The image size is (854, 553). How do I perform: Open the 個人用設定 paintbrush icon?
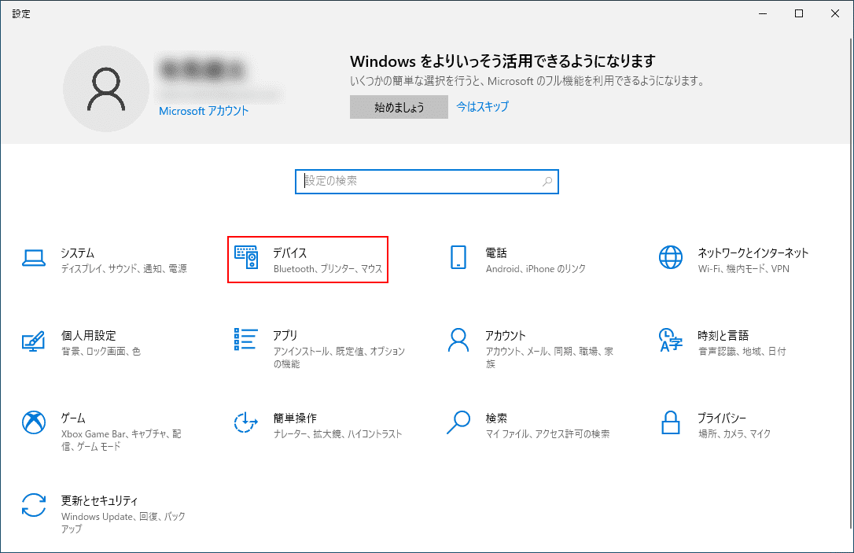(33, 341)
